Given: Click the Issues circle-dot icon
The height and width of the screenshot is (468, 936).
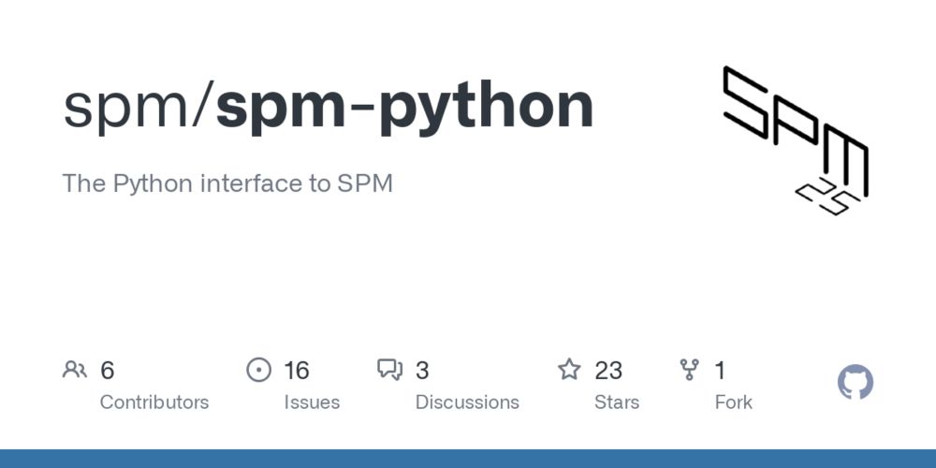Looking at the screenshot, I should coord(258,370).
